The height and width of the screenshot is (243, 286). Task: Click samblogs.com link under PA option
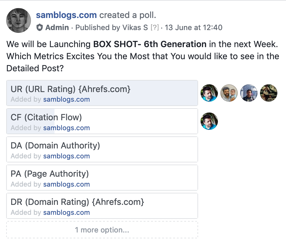67,184
